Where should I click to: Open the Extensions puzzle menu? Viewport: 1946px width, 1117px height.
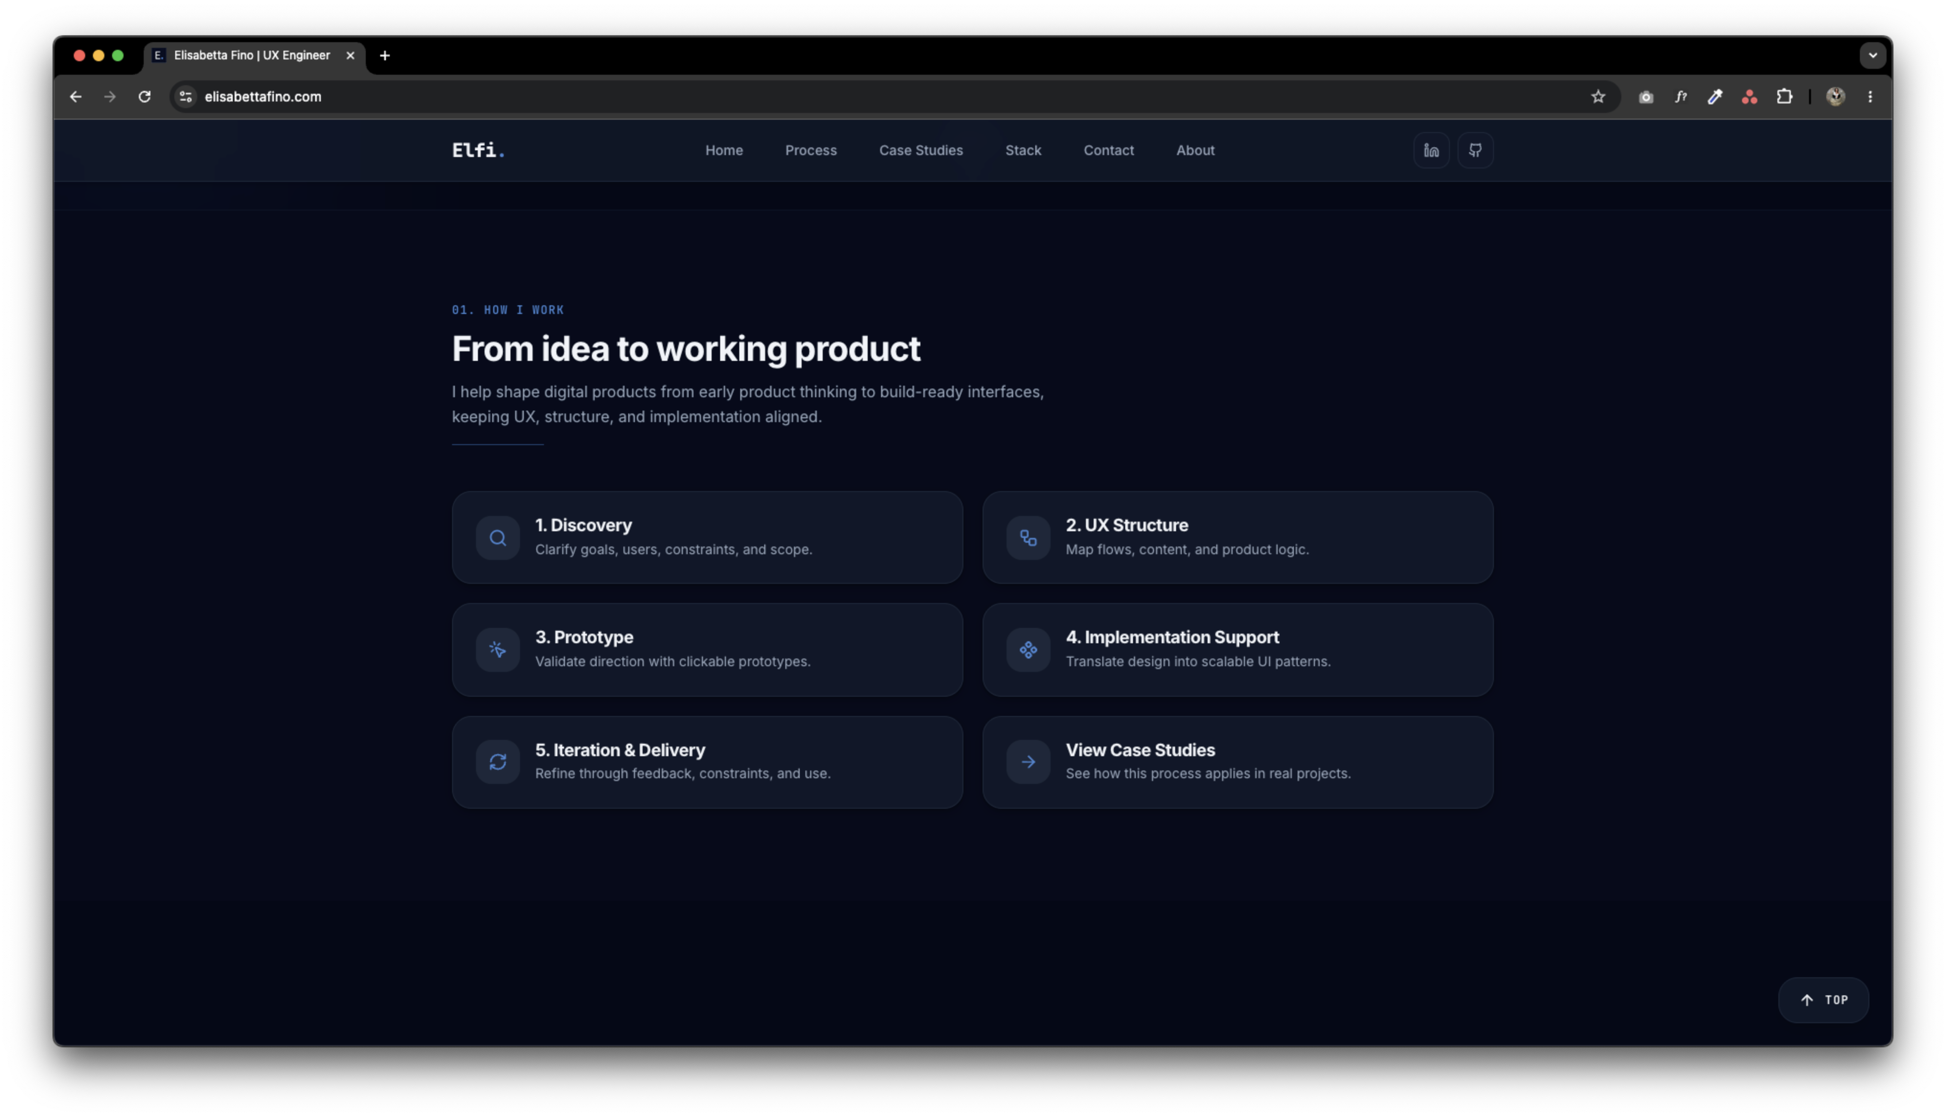click(x=1784, y=97)
